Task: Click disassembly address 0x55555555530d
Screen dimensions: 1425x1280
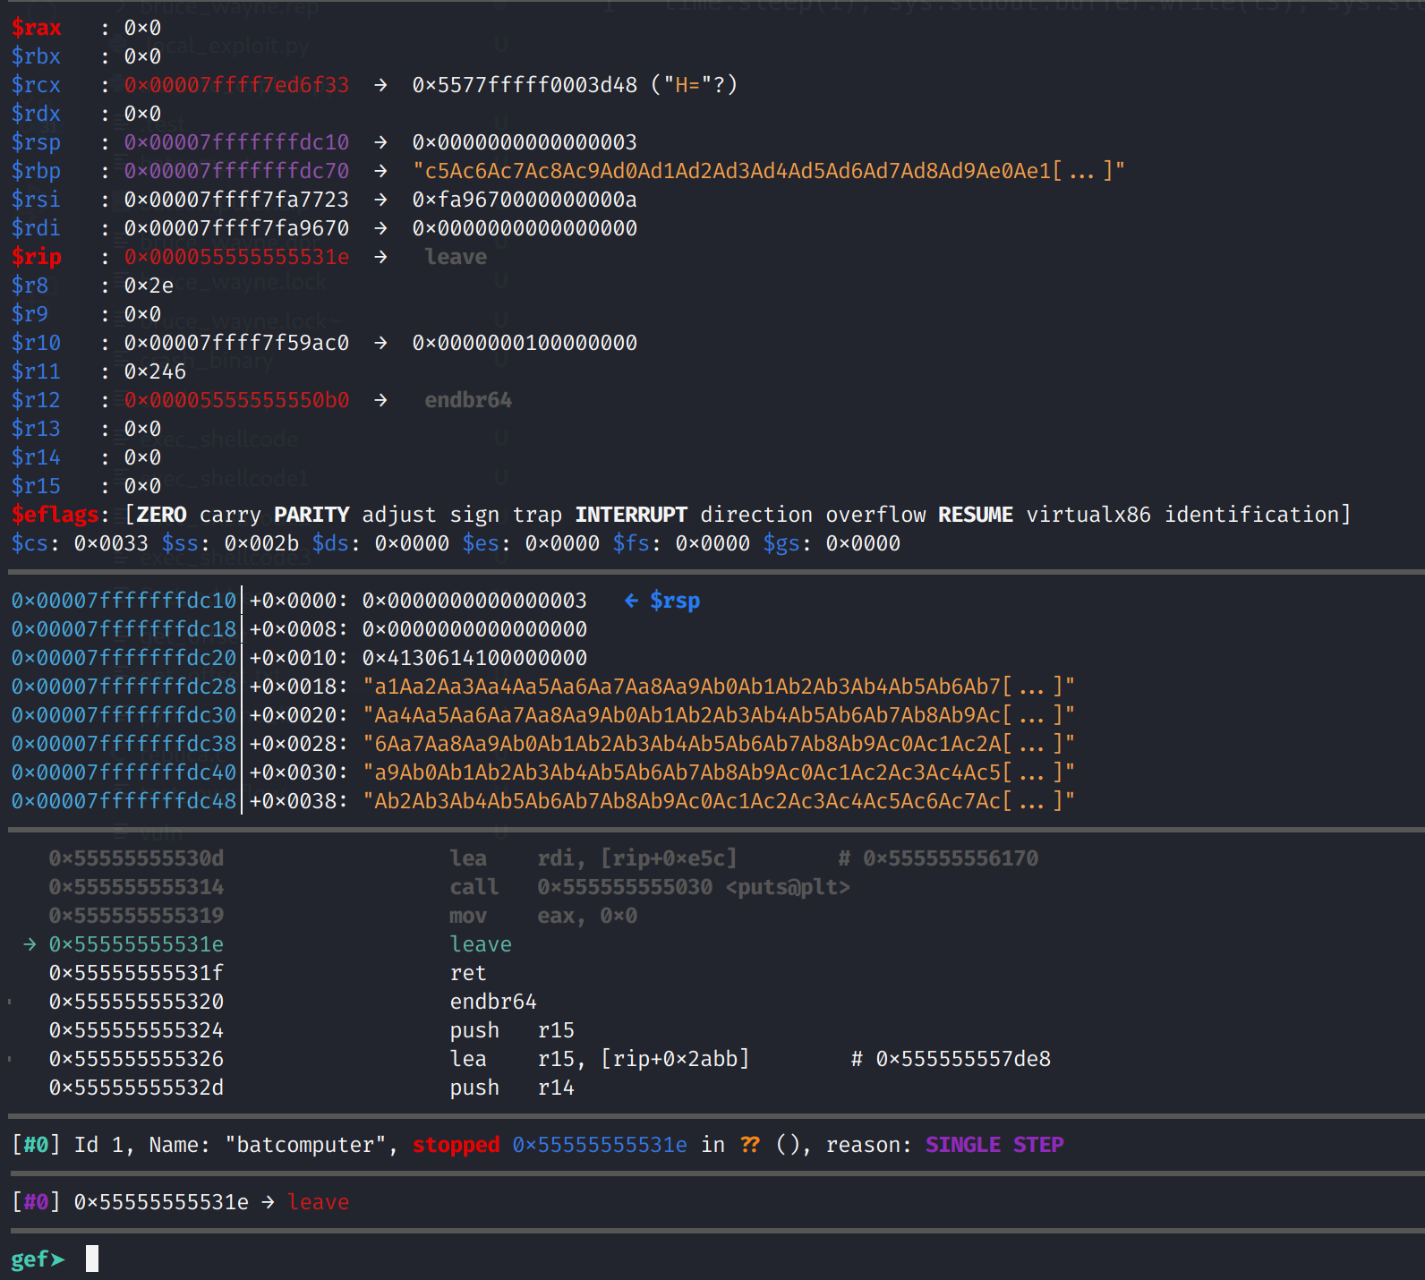Action: pos(136,858)
